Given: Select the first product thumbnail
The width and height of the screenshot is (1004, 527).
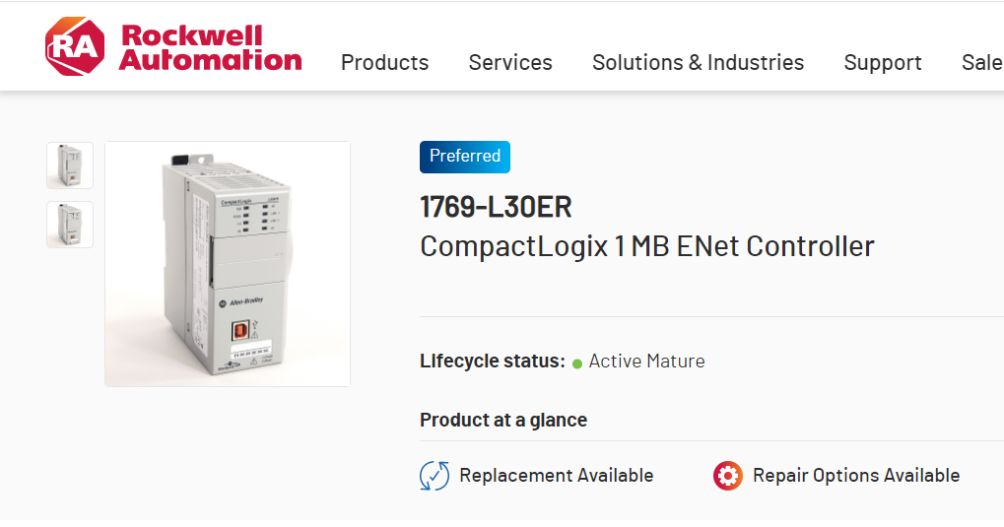Looking at the screenshot, I should tap(70, 165).
